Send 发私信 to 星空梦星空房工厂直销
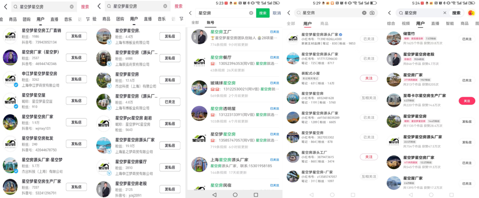 [76, 36]
